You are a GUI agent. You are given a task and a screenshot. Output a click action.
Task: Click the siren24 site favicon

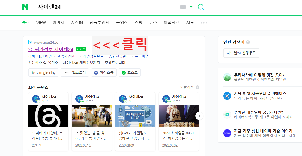[30, 42]
